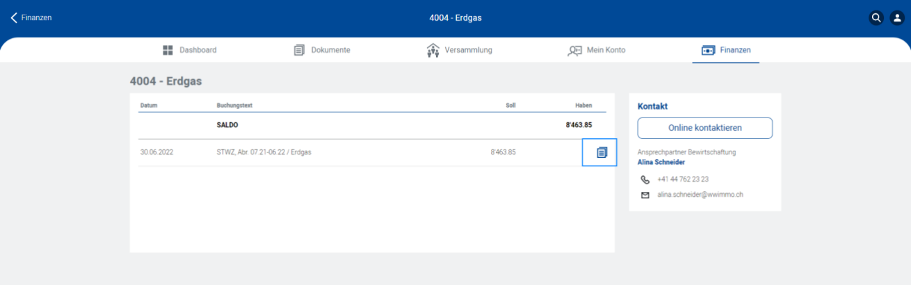Click the Datum column header
The image size is (911, 285).
(x=149, y=106)
